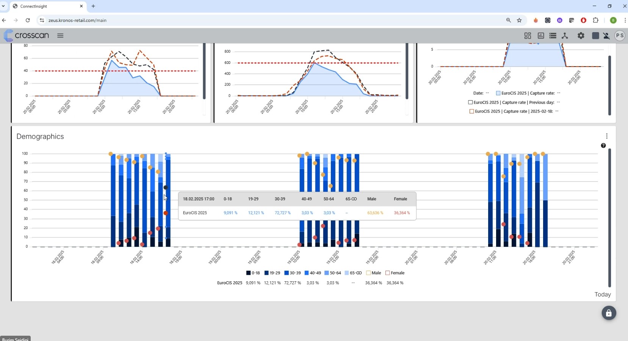
Task: Click the crossed-out person icon
Action: tap(606, 36)
